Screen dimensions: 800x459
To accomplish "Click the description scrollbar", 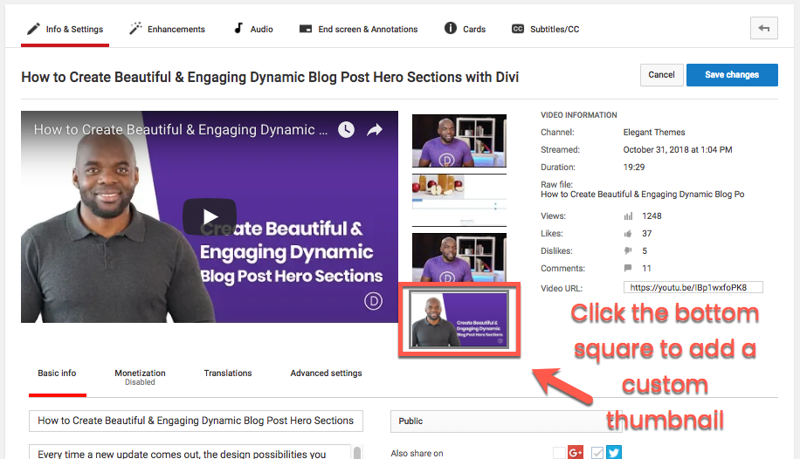I will (x=357, y=452).
